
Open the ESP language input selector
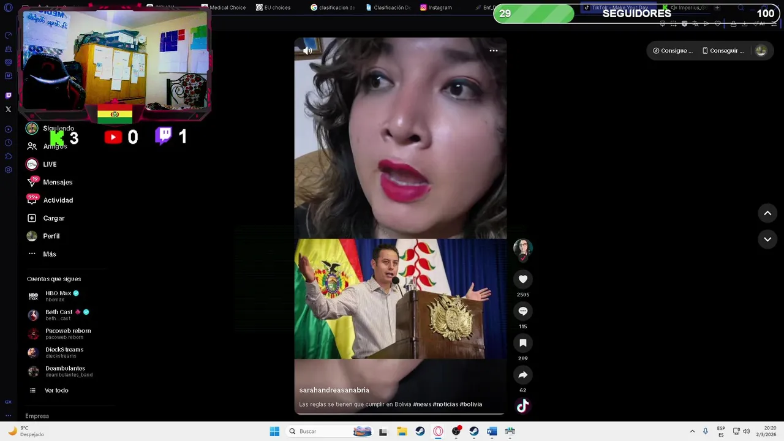tap(721, 431)
